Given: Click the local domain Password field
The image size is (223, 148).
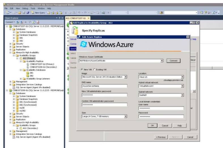Looking at the screenshot, I should point(161,117).
